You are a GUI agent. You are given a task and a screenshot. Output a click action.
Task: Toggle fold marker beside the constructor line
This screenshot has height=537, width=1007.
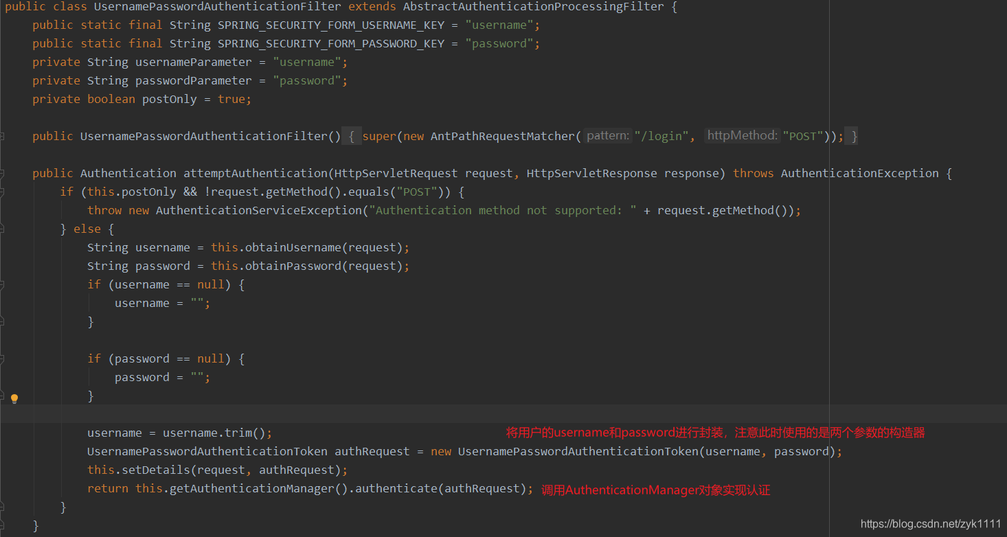(2, 136)
